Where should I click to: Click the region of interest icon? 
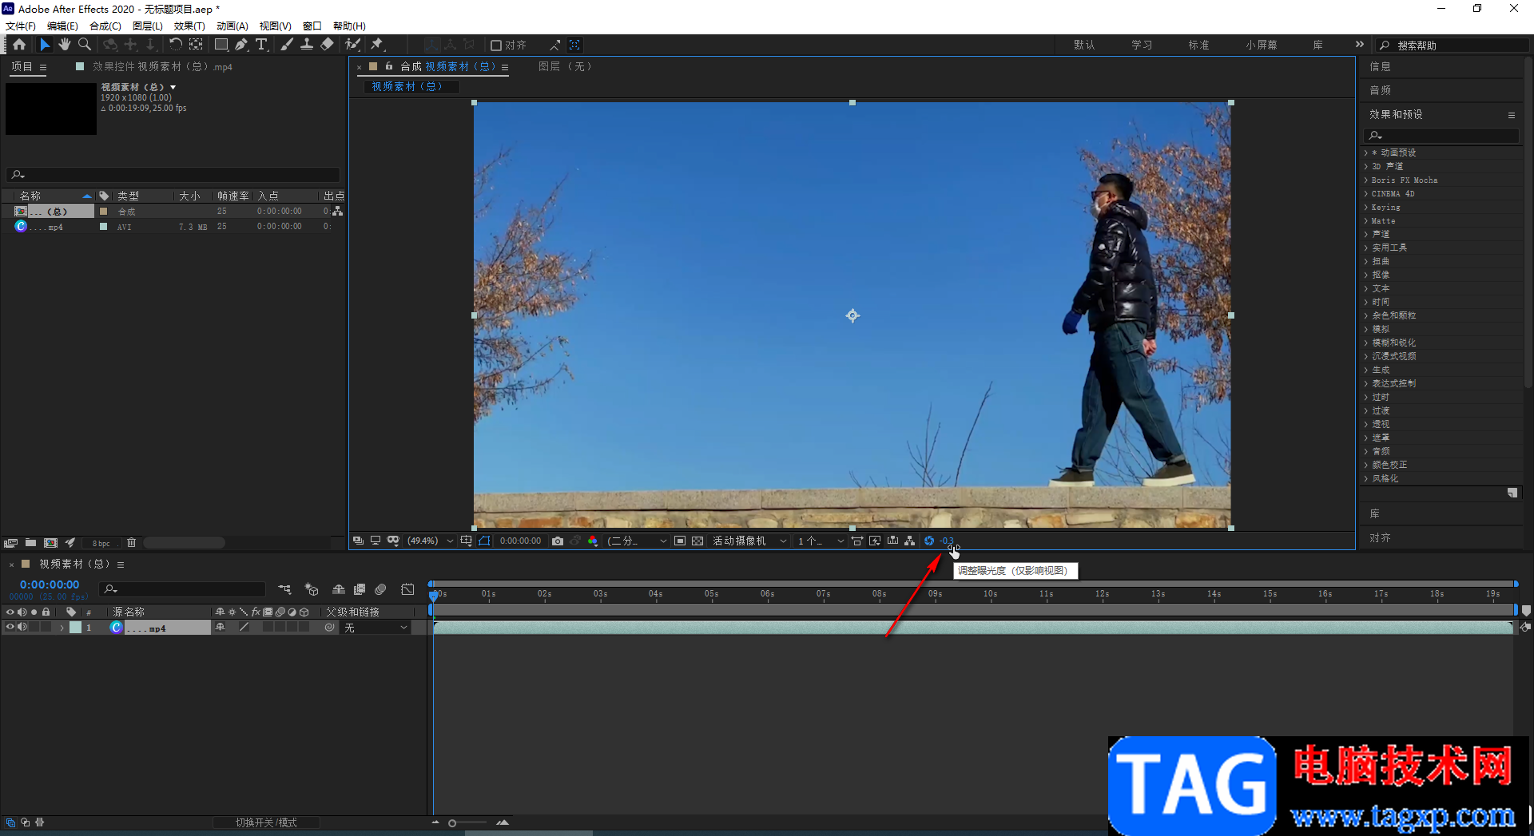pos(680,541)
